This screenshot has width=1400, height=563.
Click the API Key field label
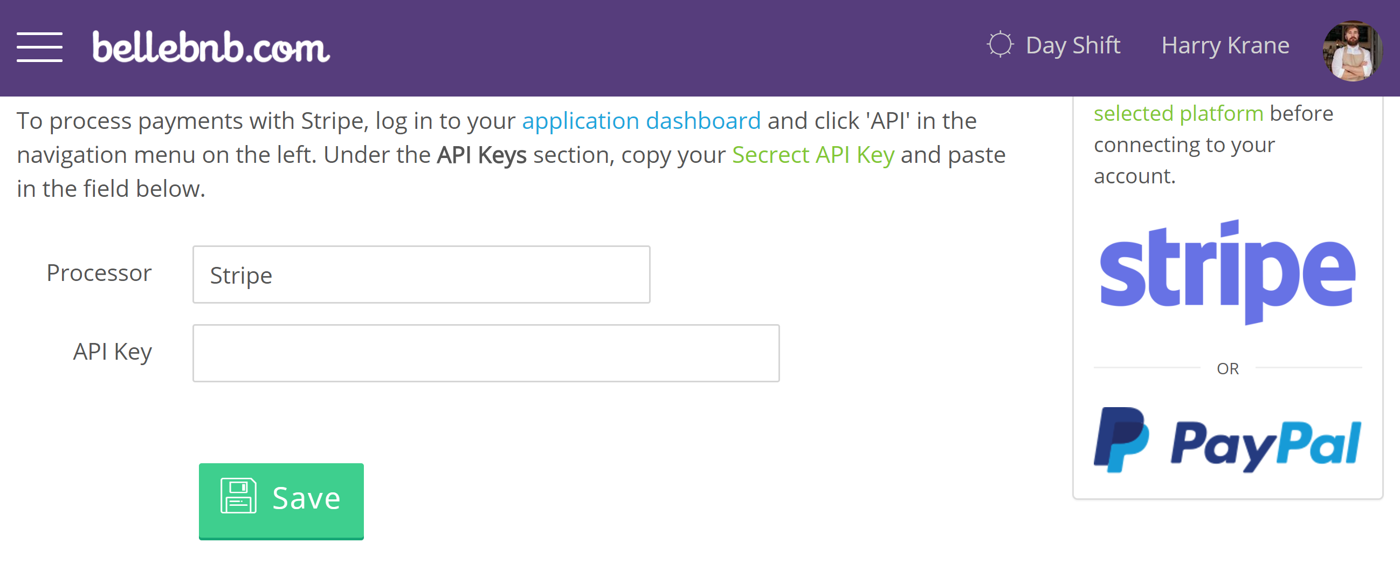click(113, 352)
